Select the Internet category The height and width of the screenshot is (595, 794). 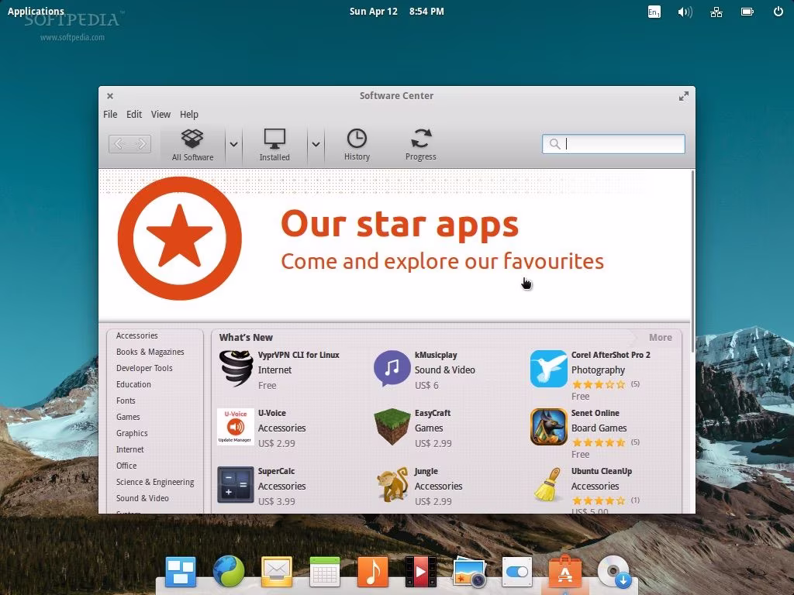point(129,449)
